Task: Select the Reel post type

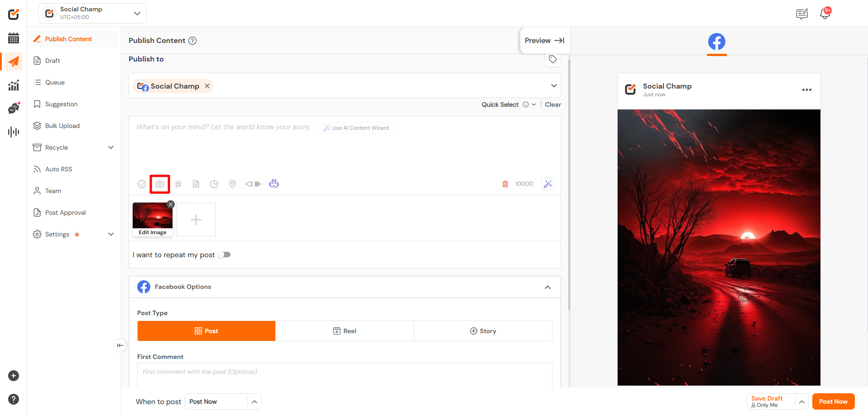Action: point(345,331)
